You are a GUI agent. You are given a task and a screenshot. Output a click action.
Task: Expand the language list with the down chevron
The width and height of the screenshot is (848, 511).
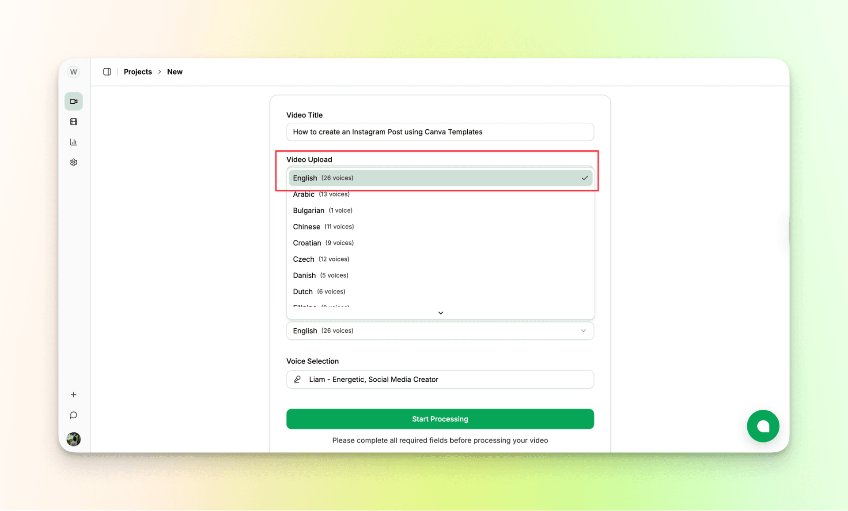point(440,312)
